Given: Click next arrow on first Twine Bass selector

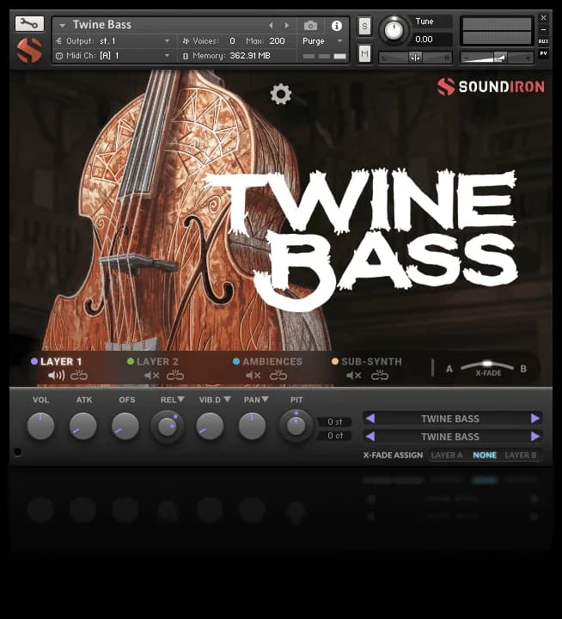Looking at the screenshot, I should (x=535, y=418).
